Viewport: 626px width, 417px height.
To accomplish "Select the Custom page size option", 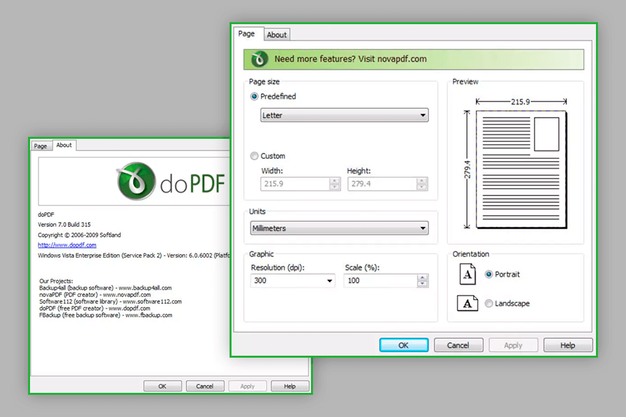I will pyautogui.click(x=254, y=156).
